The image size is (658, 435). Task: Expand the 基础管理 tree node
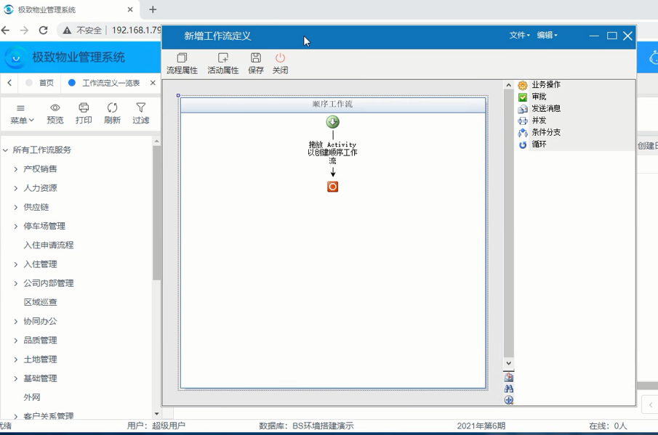[x=15, y=378]
